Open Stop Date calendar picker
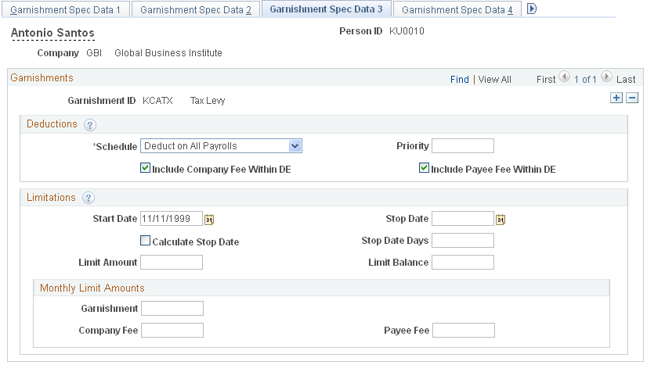Image resolution: width=647 pixels, height=365 pixels. pyautogui.click(x=501, y=220)
